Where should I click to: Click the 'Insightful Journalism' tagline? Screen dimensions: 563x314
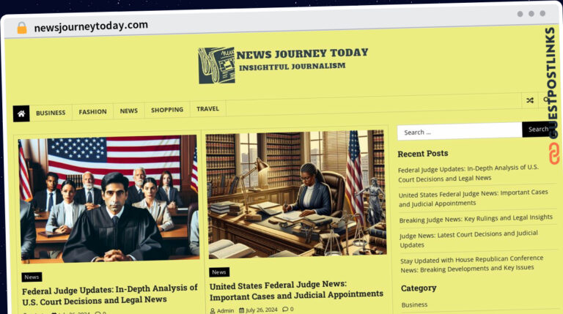coord(292,67)
